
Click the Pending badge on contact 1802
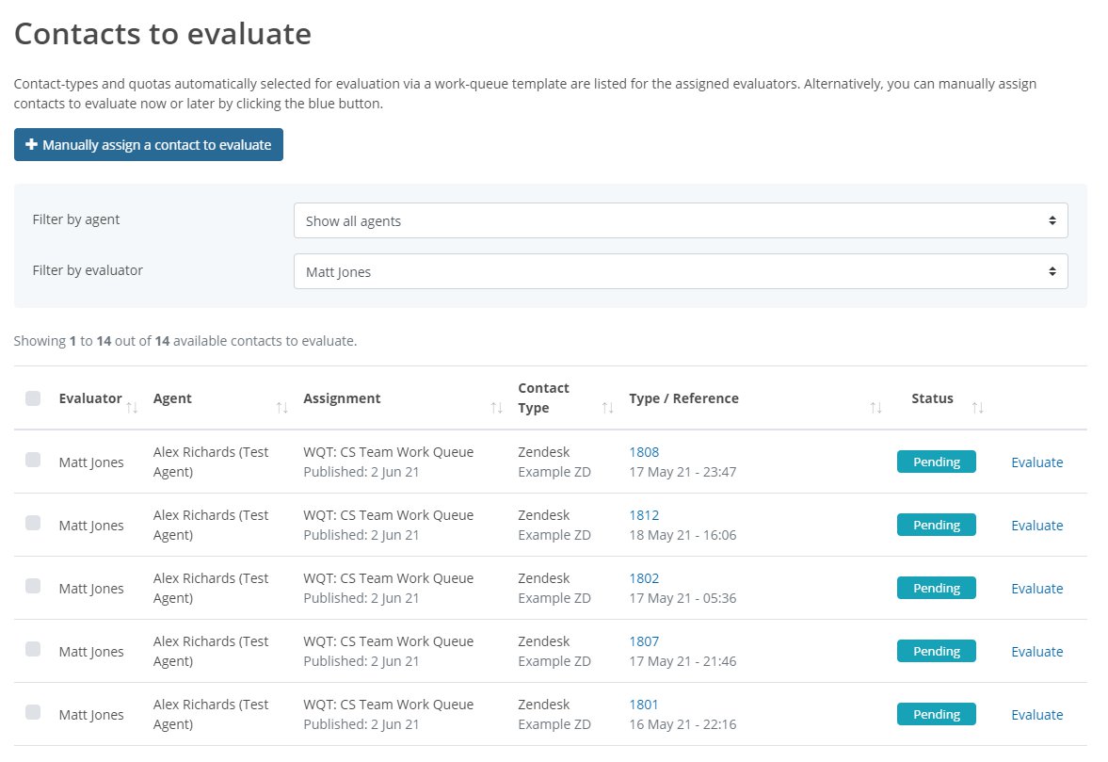click(936, 587)
